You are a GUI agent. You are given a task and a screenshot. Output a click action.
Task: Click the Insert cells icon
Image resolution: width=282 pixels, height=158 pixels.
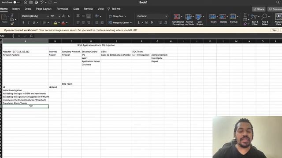coord(212,17)
